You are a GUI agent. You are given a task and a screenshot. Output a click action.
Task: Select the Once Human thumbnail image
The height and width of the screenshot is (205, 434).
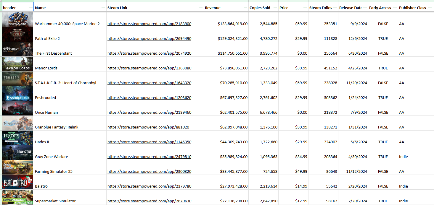pos(18,108)
